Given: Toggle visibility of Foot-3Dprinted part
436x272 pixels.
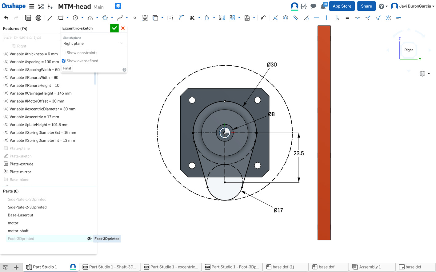Looking at the screenshot, I should [89, 239].
